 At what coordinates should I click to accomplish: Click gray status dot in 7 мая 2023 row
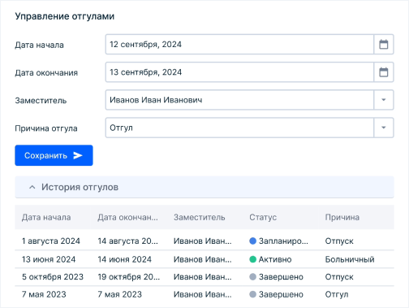click(x=252, y=294)
